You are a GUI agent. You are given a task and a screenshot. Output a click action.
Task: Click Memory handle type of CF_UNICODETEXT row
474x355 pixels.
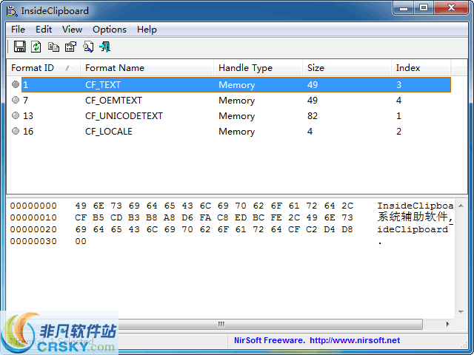(x=237, y=116)
